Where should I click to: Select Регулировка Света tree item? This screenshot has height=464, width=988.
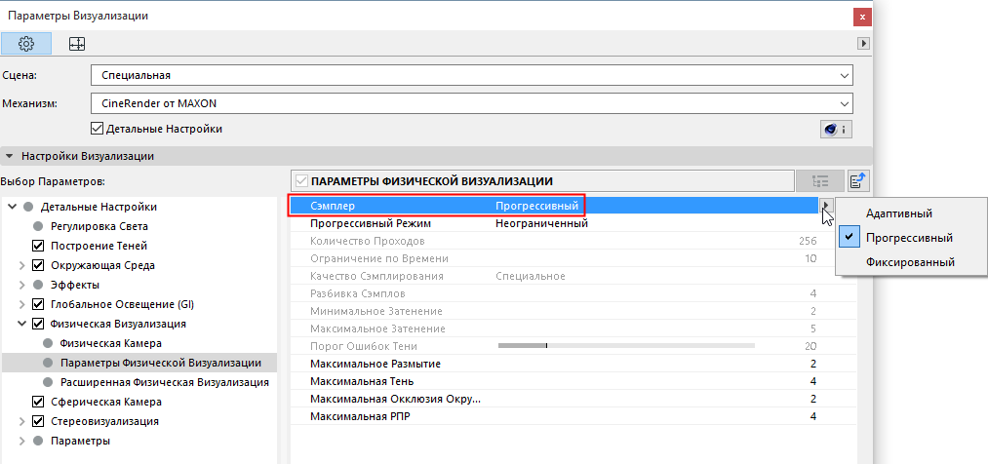[99, 226]
